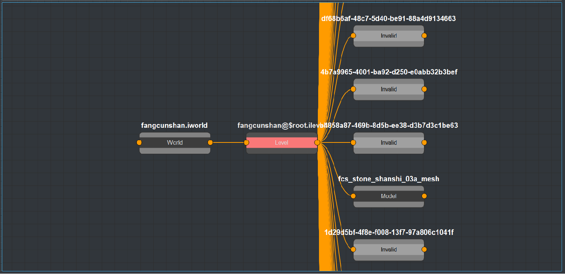Click output port of the 1d29d5bf Invalid node
Image resolution: width=565 pixels, height=274 pixels.
(424, 250)
